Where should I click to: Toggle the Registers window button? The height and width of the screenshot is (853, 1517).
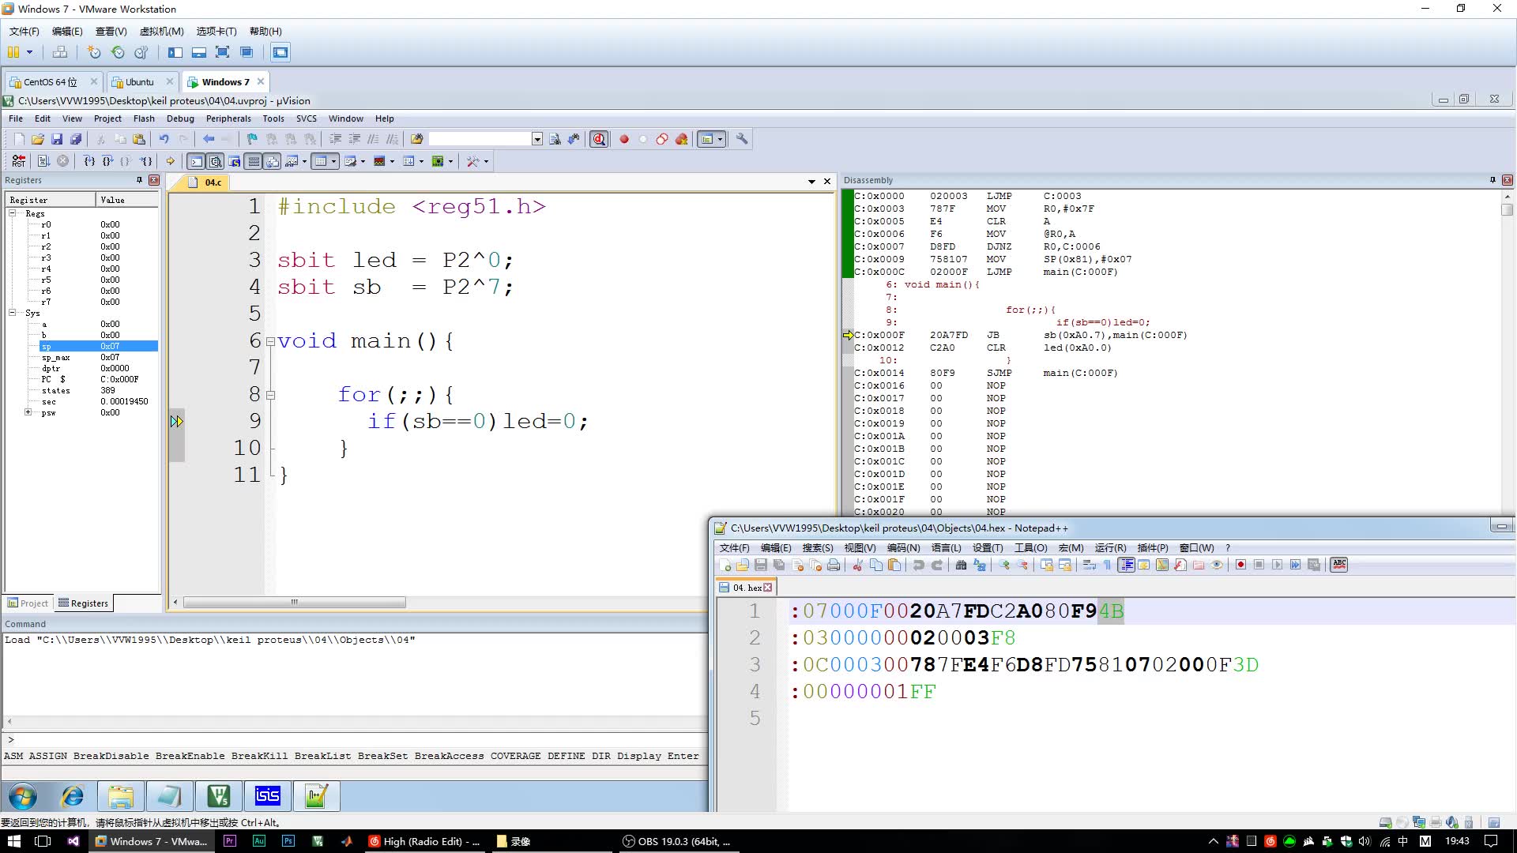pyautogui.click(x=254, y=161)
